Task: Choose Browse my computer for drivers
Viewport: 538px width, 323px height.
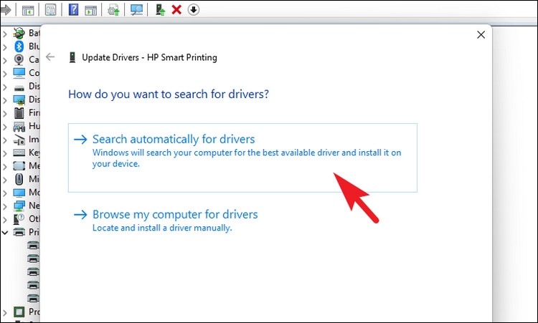Action: pyautogui.click(x=166, y=221)
